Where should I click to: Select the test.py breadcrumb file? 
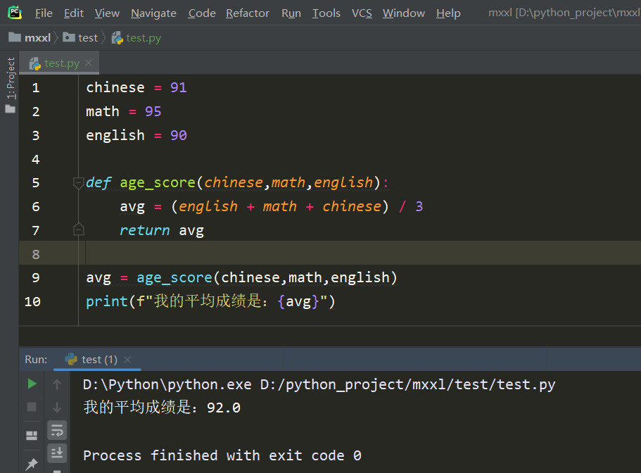click(137, 37)
